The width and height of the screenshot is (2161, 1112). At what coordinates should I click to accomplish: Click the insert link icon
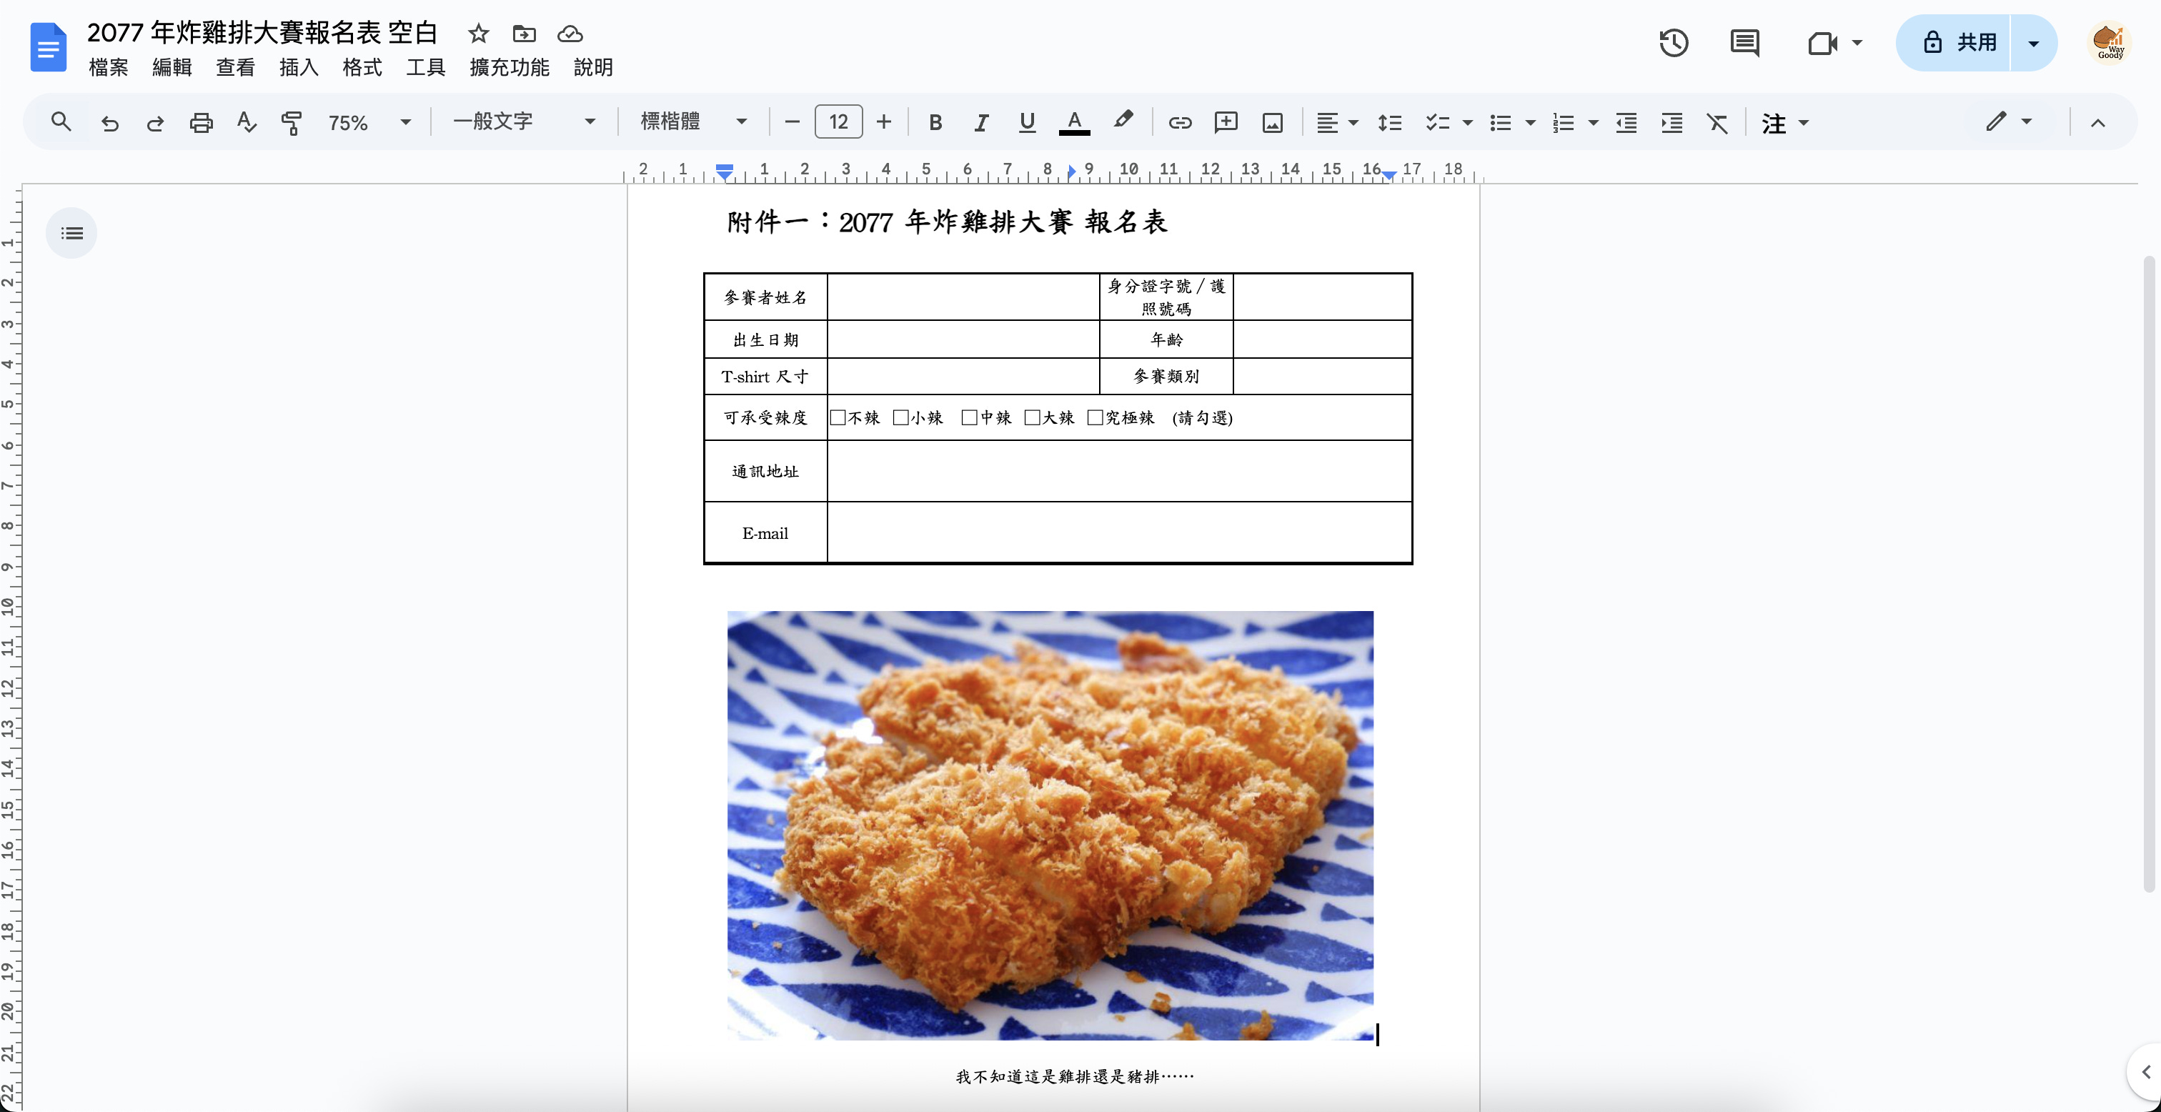point(1180,122)
